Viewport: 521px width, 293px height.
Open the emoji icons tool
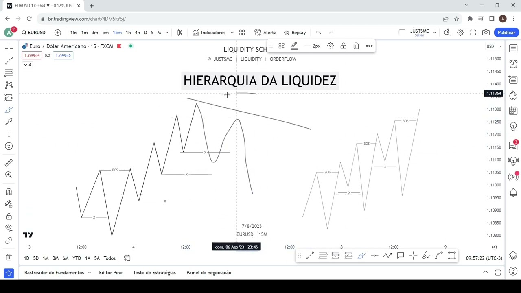[9, 146]
